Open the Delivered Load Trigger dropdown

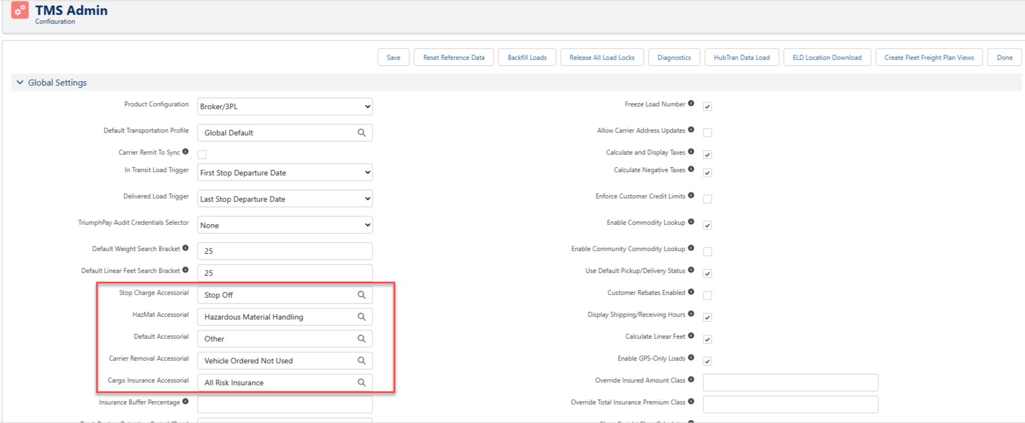click(285, 199)
